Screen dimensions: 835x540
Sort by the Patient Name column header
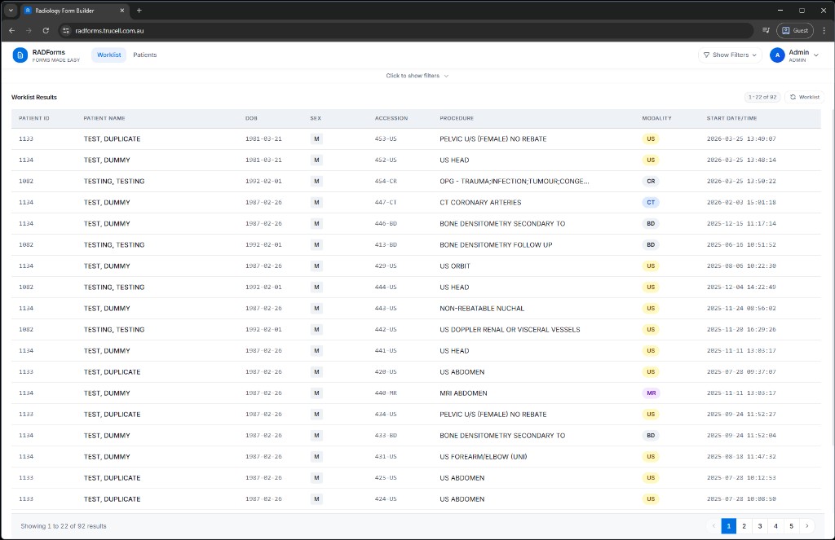point(104,118)
